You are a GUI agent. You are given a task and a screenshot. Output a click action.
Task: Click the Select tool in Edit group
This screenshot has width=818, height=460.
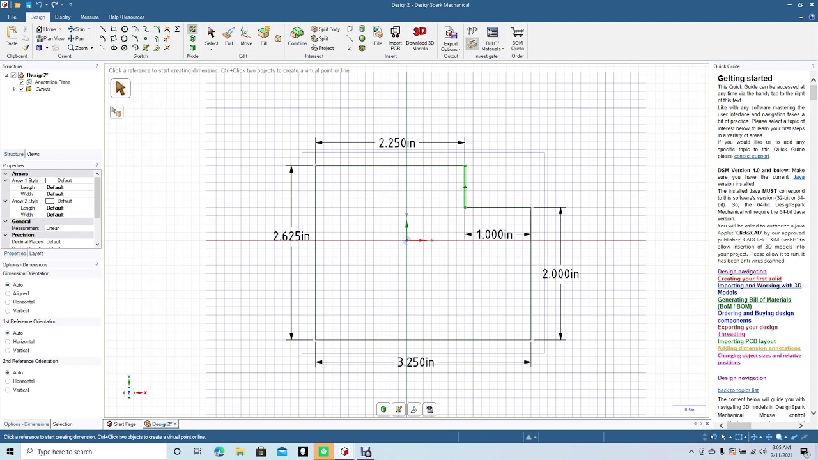tap(211, 37)
